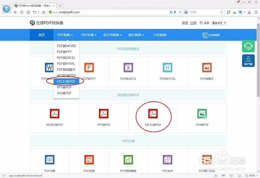Click the browser search input box
Image resolution: width=260 pixels, height=178 pixels.
pos(205,12)
